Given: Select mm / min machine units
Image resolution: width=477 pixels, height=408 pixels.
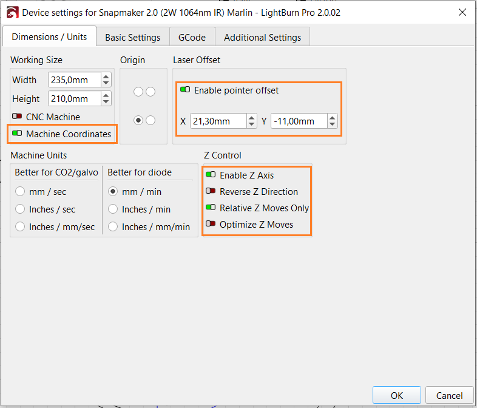Looking at the screenshot, I should point(113,191).
